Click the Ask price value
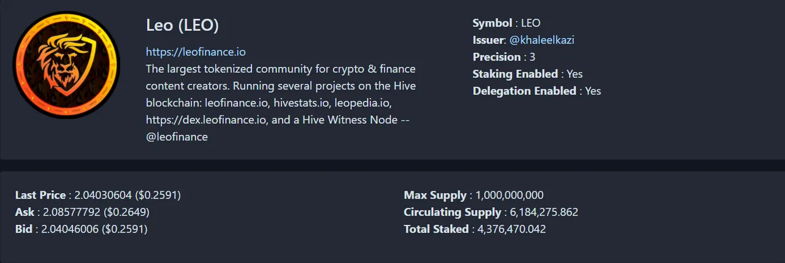Viewport: 785px width, 263px height. click(x=96, y=212)
